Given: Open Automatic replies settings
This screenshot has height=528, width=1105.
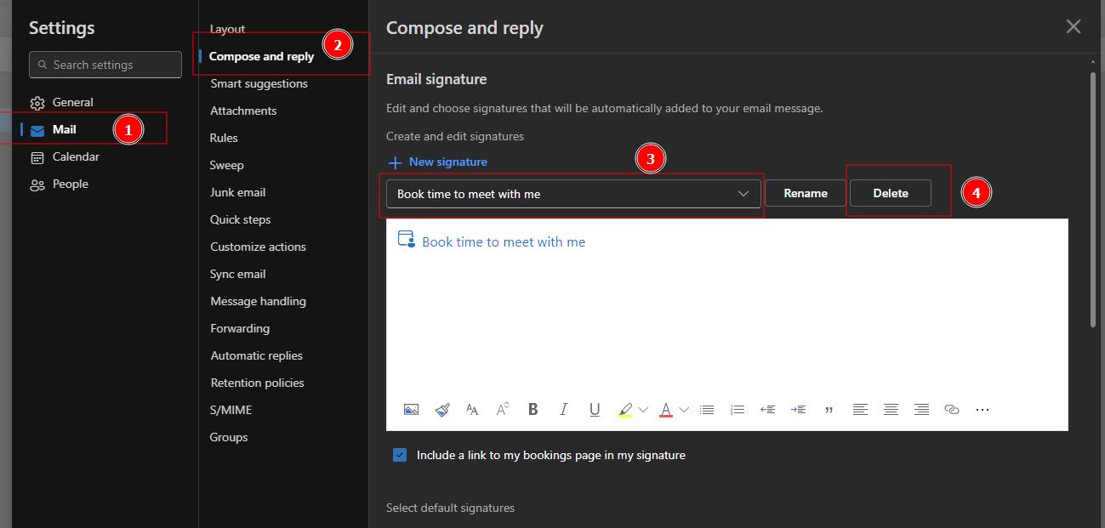Looking at the screenshot, I should tap(256, 355).
